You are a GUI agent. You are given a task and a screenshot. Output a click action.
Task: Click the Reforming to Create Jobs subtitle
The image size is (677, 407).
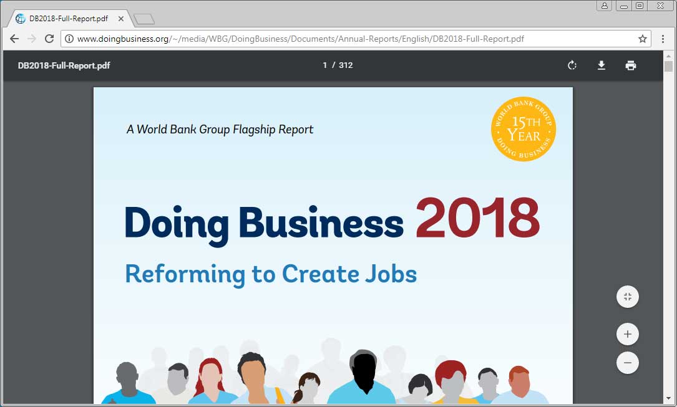(x=271, y=274)
